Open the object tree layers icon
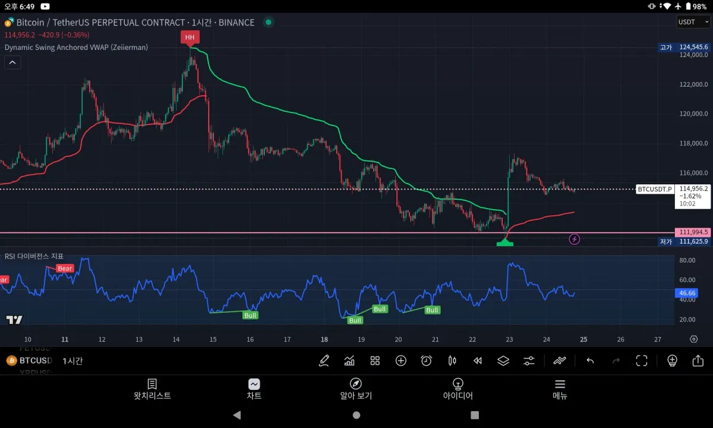This screenshot has height=428, width=713. pos(503,360)
